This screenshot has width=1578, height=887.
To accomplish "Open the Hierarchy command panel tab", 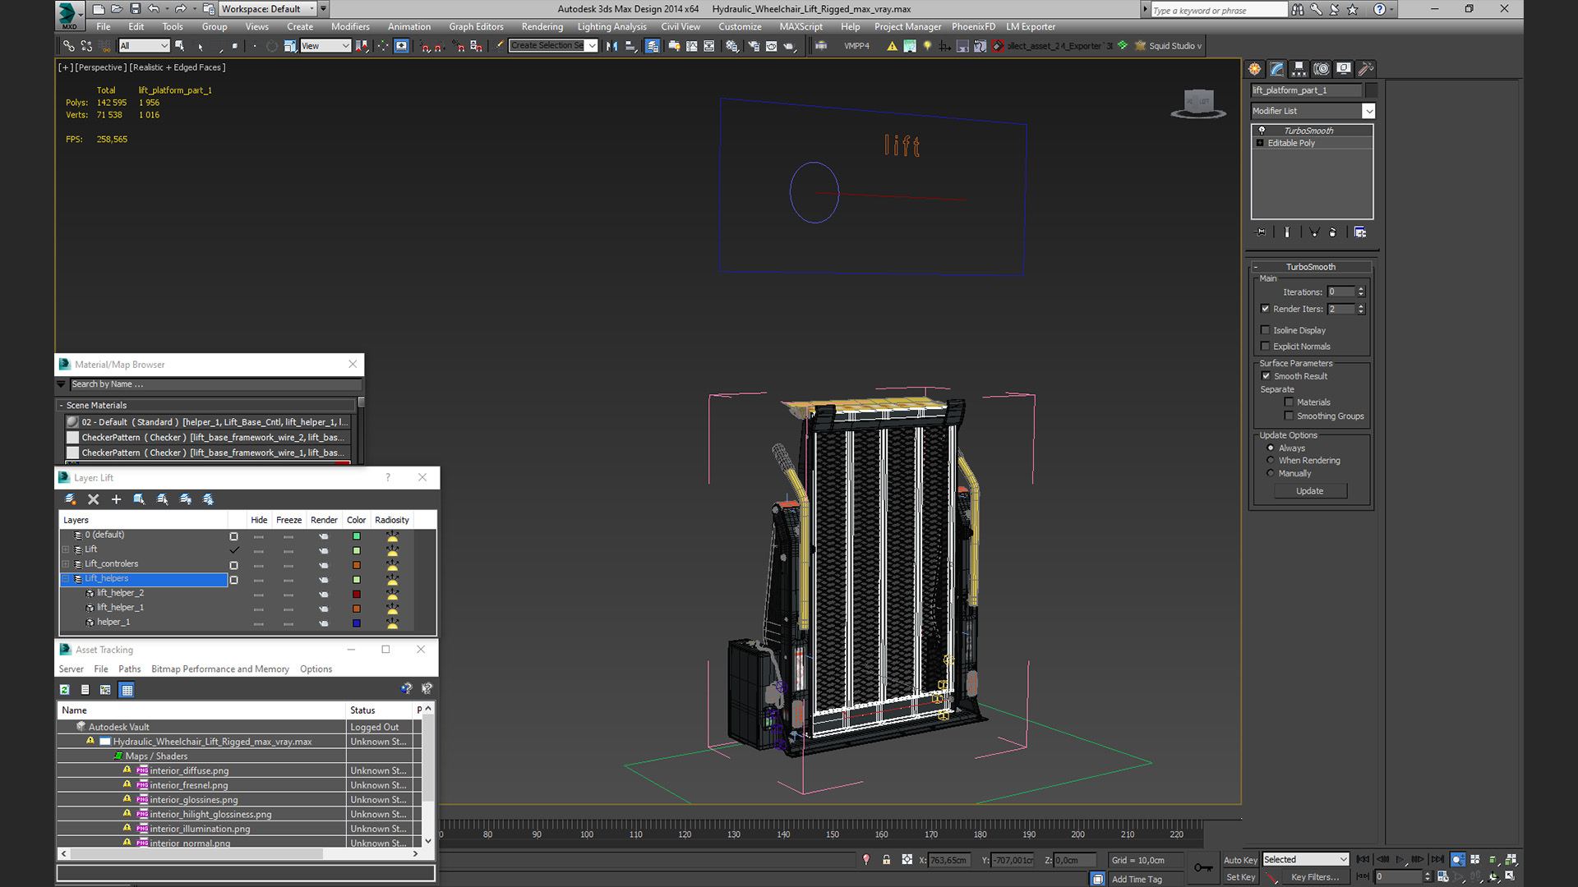I will pos(1299,69).
